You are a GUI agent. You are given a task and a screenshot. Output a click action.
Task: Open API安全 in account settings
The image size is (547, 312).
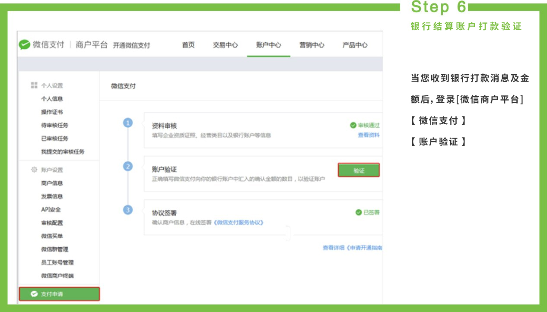tap(51, 209)
